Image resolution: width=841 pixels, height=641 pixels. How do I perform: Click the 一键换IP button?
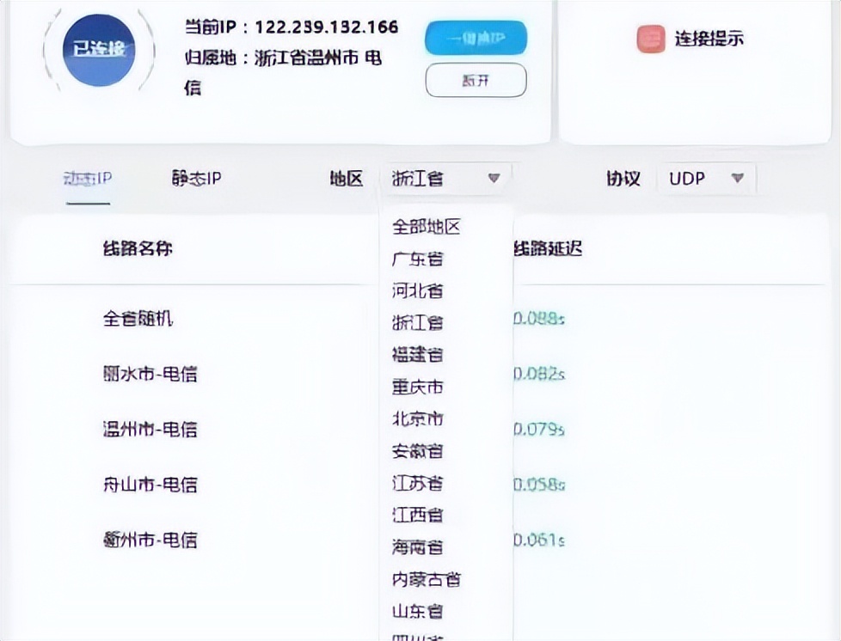tap(476, 38)
